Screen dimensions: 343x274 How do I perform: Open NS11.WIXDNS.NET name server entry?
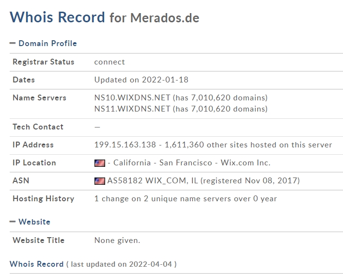click(132, 109)
